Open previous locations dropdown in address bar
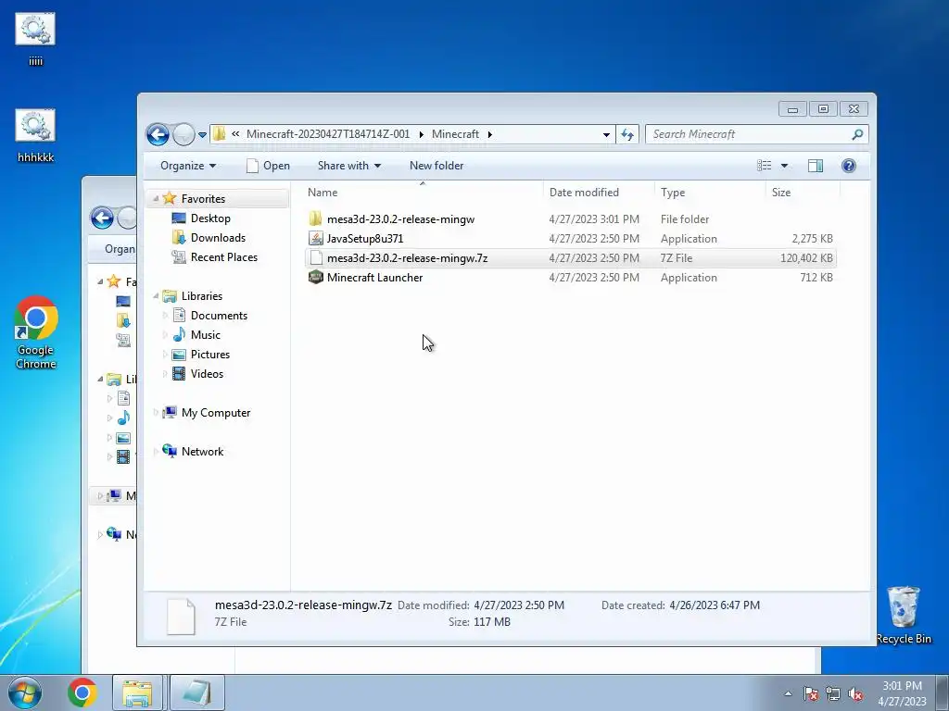 pyautogui.click(x=606, y=134)
